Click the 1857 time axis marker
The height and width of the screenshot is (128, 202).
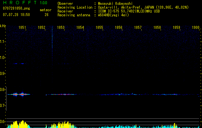click(138, 28)
